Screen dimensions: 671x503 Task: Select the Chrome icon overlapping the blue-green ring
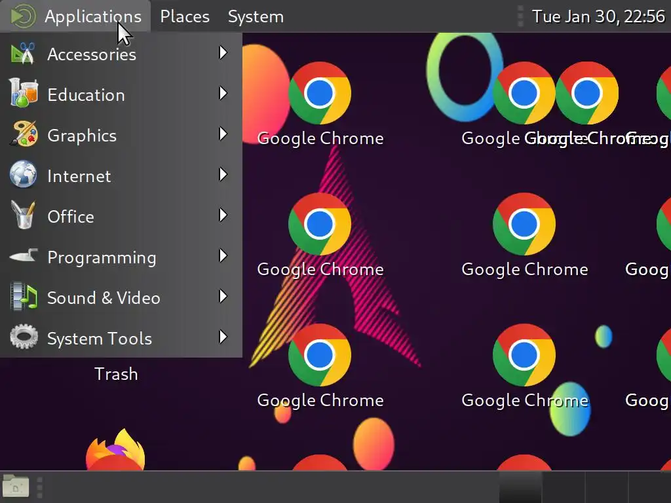[524, 93]
